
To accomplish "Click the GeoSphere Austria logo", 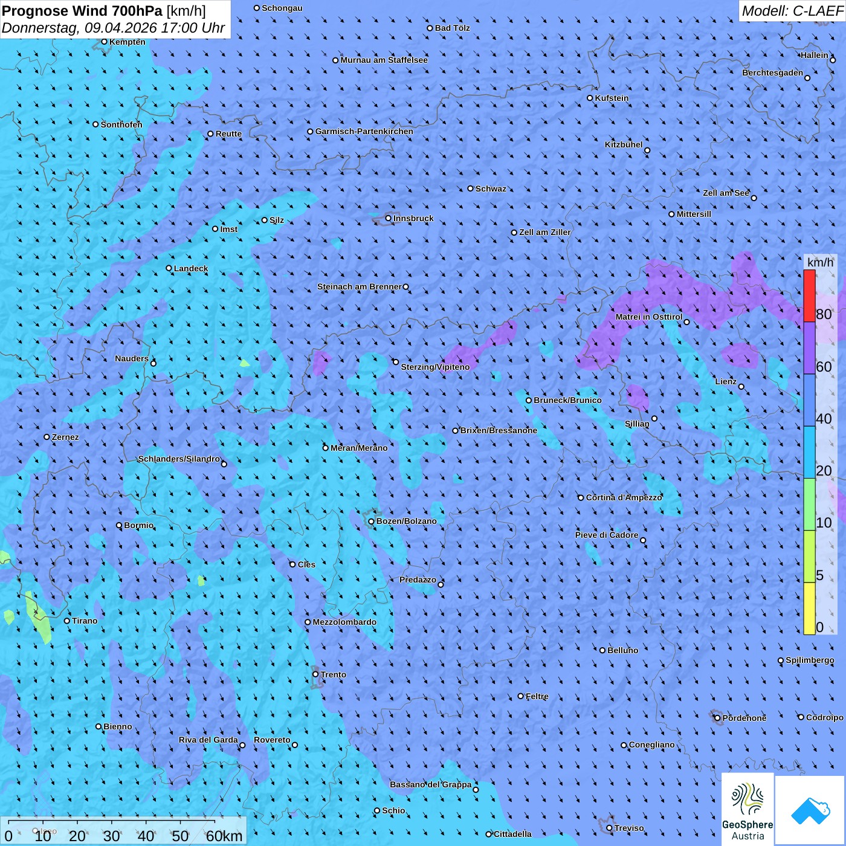I will (x=748, y=809).
